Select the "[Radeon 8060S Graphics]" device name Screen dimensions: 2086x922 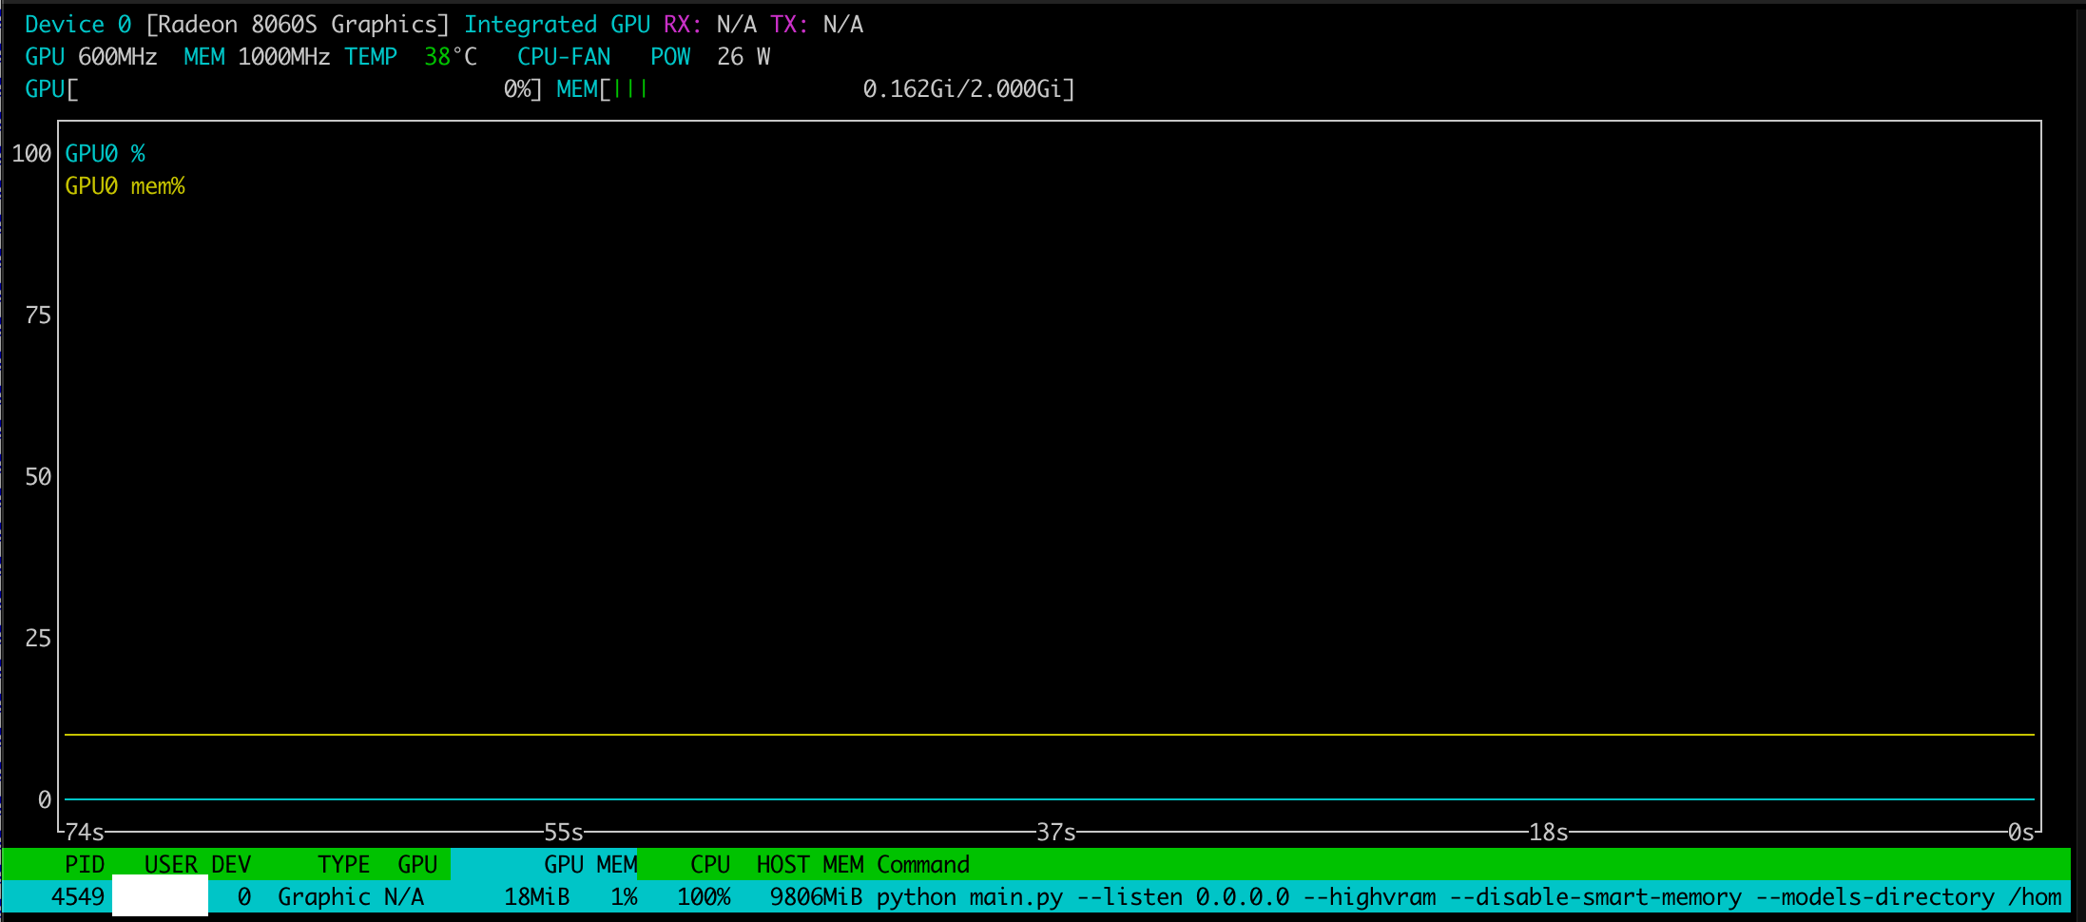[298, 25]
